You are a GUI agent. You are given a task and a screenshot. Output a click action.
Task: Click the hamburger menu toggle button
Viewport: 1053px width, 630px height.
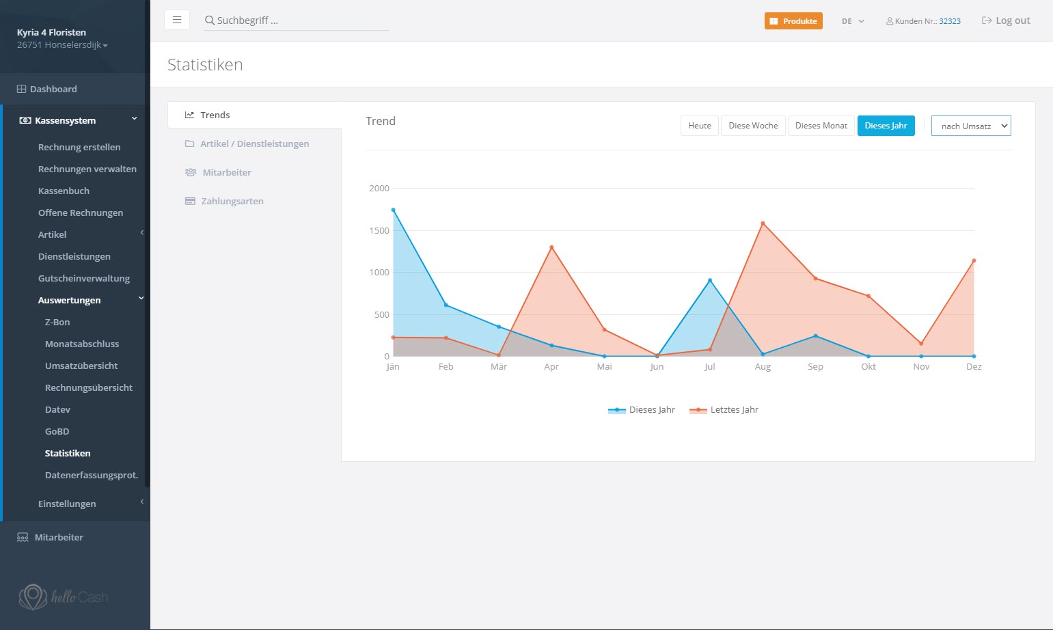click(x=177, y=20)
